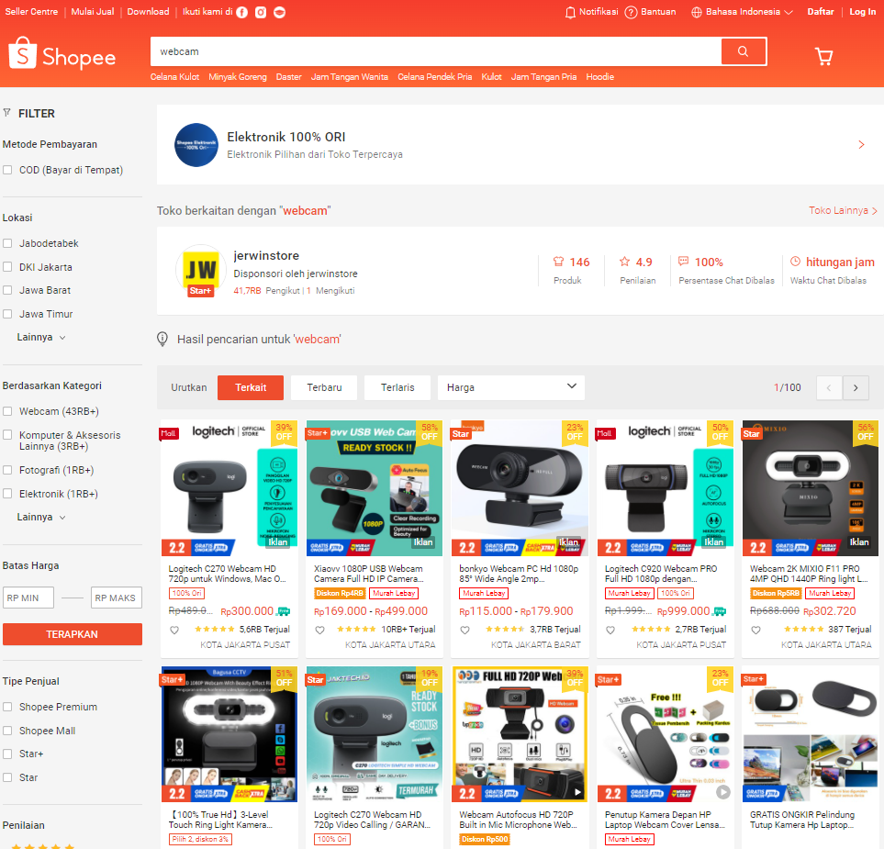
Task: Click the Daftar link
Action: tap(821, 11)
